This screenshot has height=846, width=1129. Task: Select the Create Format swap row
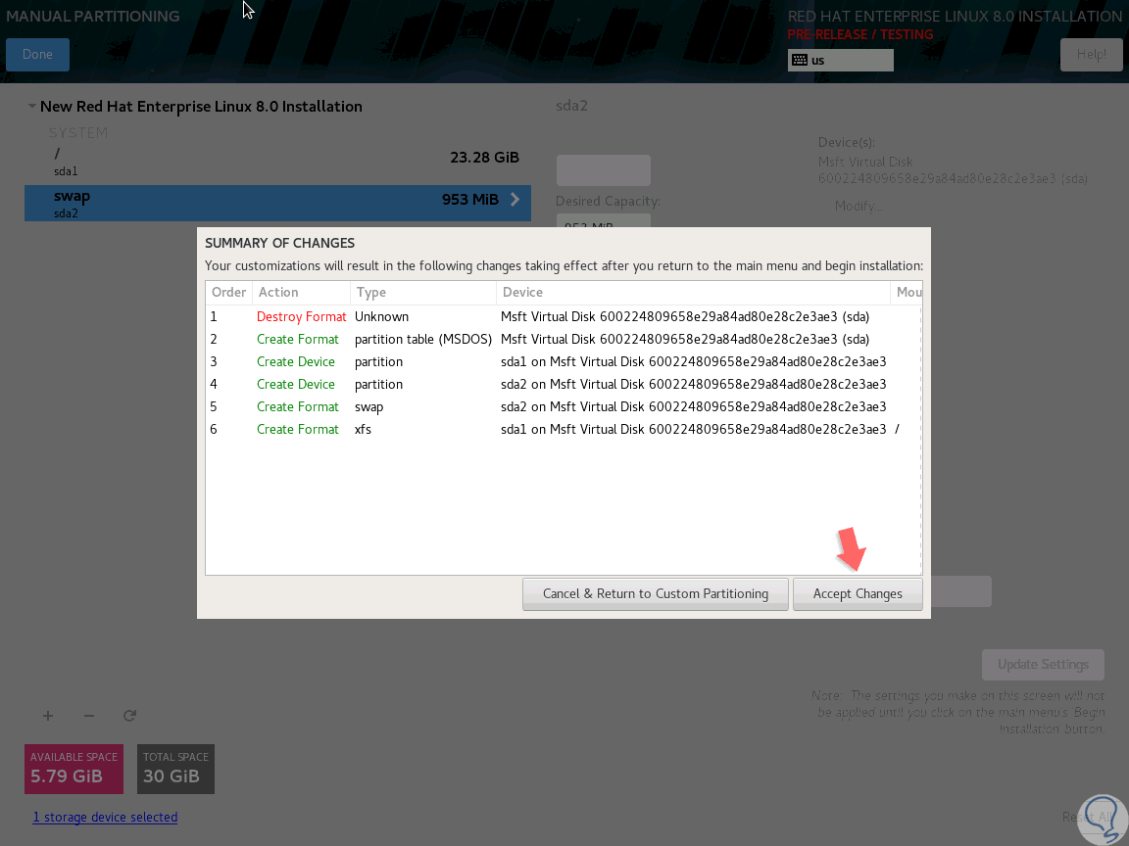coord(564,406)
